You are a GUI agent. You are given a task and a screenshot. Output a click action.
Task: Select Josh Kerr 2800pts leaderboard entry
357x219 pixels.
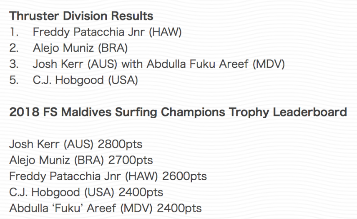tap(76, 145)
